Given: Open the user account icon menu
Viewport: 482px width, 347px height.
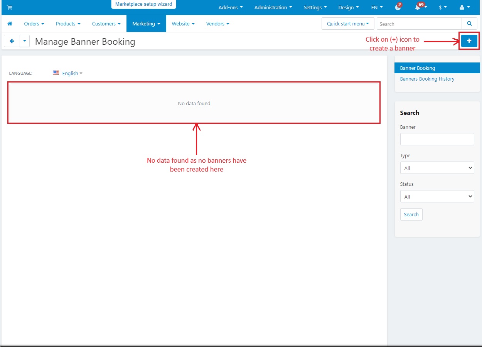Looking at the screenshot, I should point(465,7).
